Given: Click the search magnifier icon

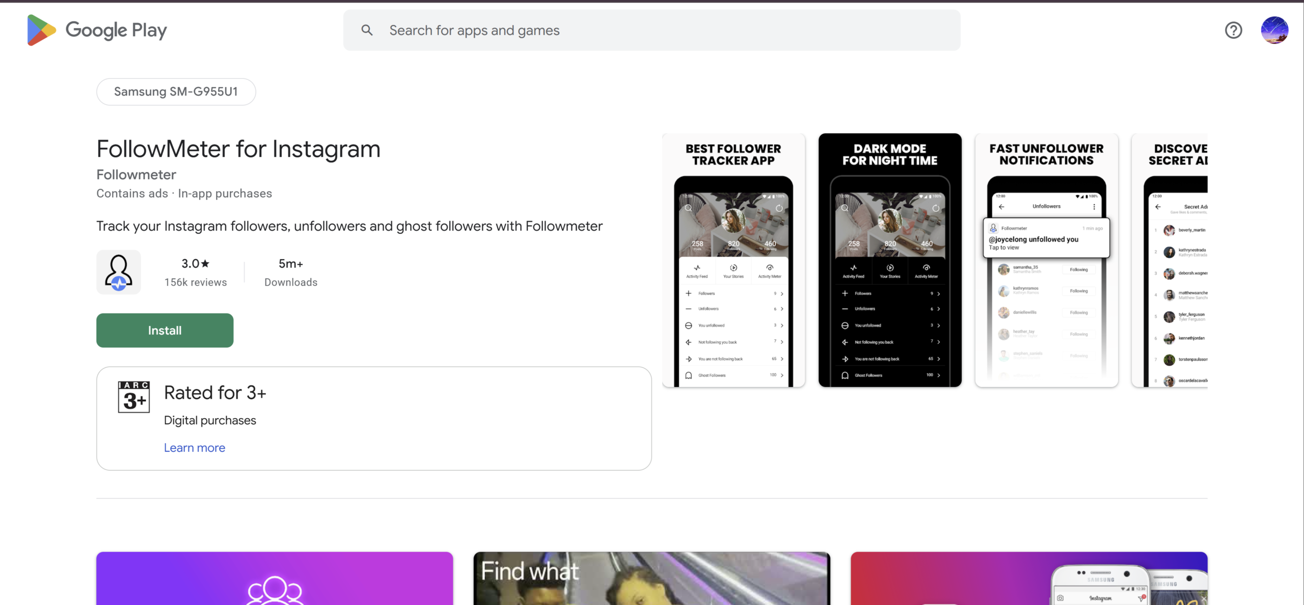Looking at the screenshot, I should click(x=367, y=30).
